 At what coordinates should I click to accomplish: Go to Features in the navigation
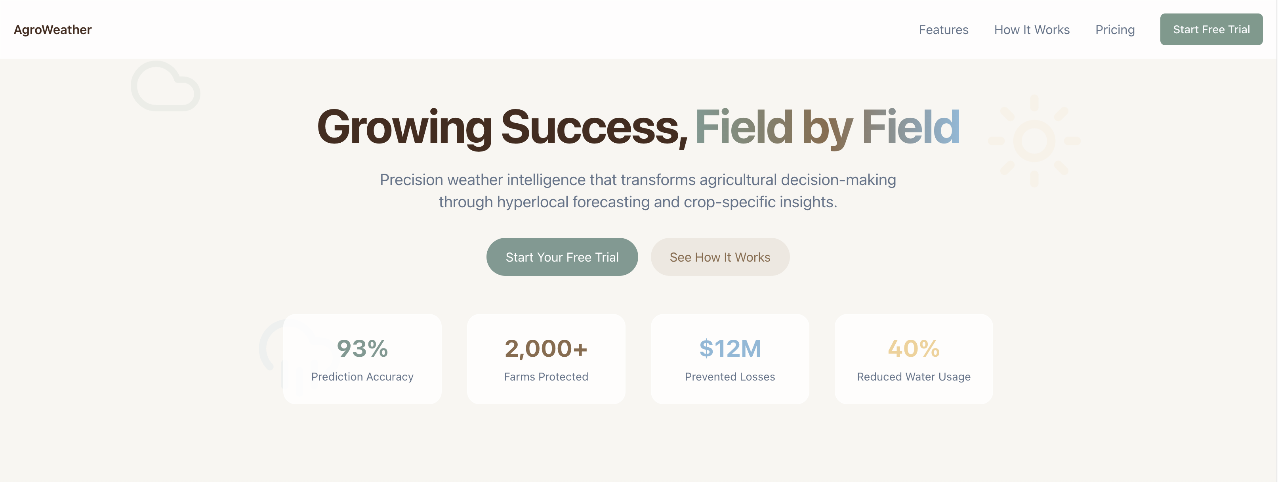943,30
